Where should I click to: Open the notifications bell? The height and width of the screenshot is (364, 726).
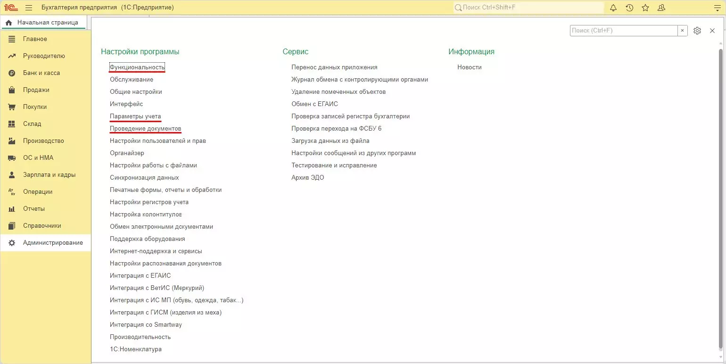pyautogui.click(x=613, y=8)
